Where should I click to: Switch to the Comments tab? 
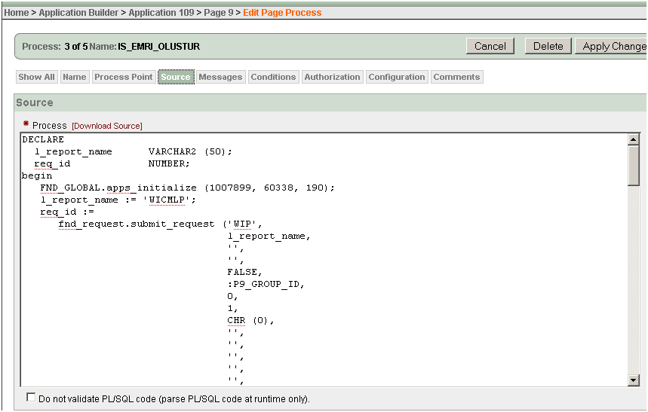[456, 77]
